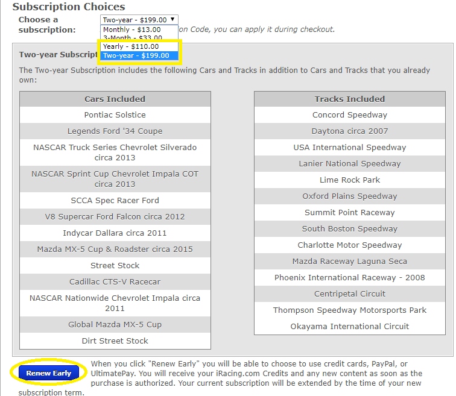
Task: Click NASCAR Truck Series Chevrolet Silverado row
Action: pyautogui.click(x=115, y=152)
